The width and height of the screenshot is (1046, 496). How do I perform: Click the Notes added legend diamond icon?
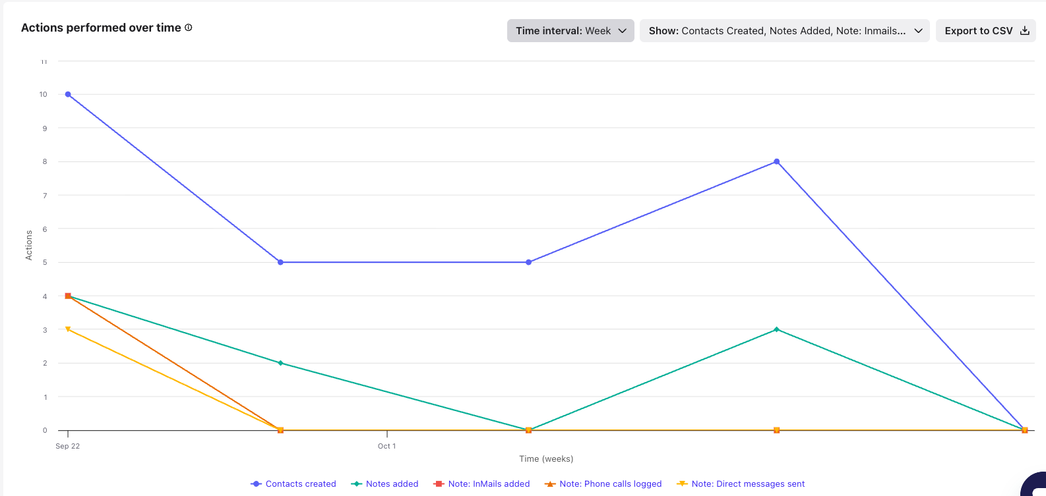click(357, 484)
